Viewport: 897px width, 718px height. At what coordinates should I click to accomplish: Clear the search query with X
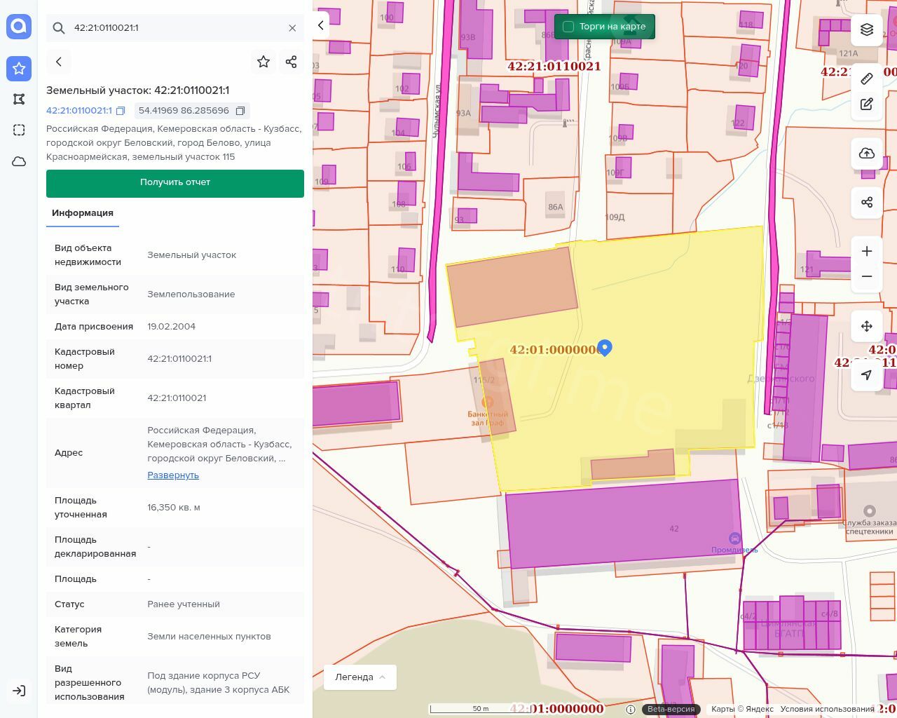(292, 28)
